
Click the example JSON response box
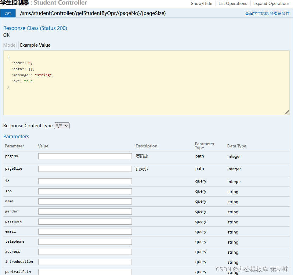click(146, 83)
